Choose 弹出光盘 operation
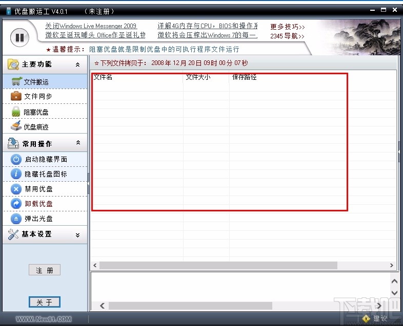 tap(45, 219)
